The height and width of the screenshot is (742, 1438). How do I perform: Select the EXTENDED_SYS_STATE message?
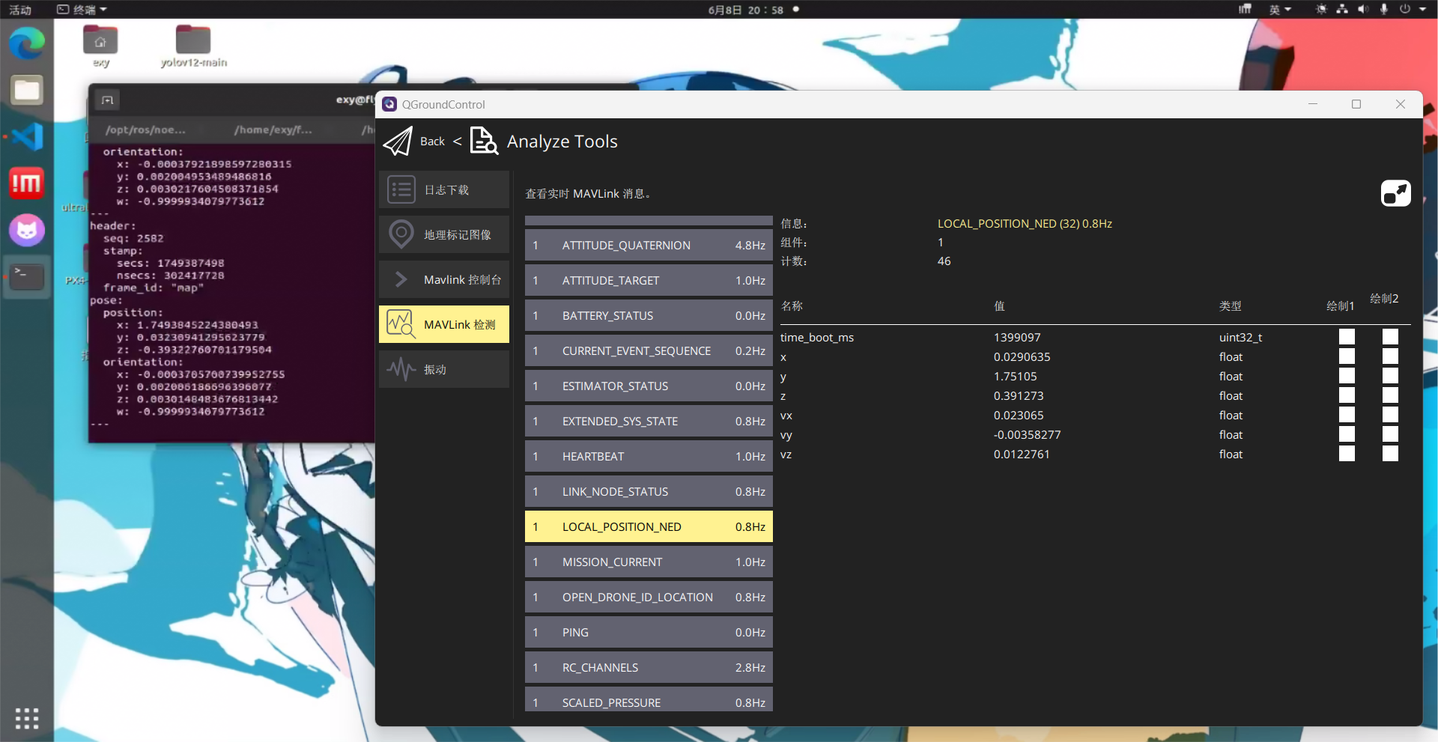tap(649, 421)
